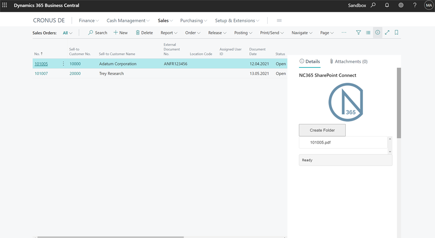Open the Cash Management menu

pos(128,20)
